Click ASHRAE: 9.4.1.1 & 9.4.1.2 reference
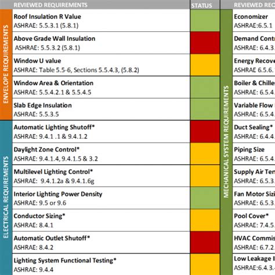 pos(50,136)
